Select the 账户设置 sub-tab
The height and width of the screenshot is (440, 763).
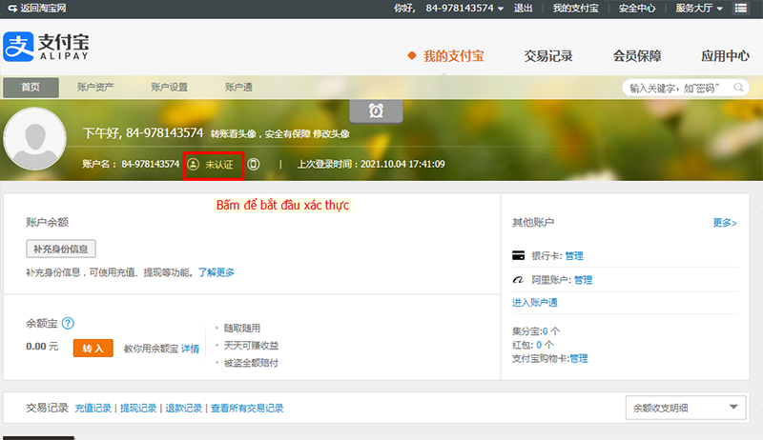170,88
